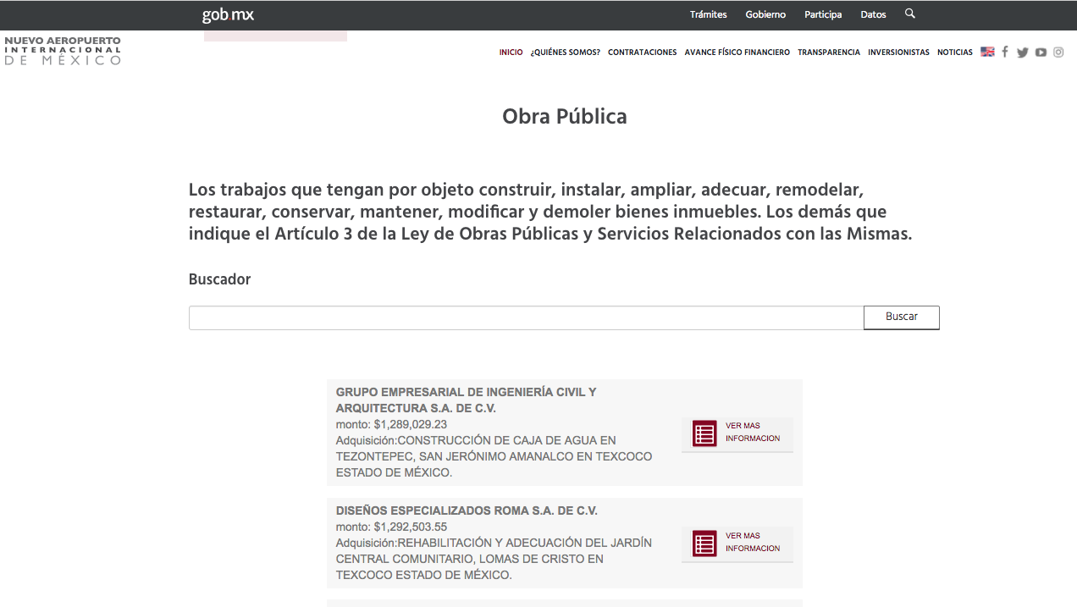Select GRUPO EMPRESARIAL DE INGENIERÍA CIVIL title text
This screenshot has height=607, width=1077.
click(467, 400)
